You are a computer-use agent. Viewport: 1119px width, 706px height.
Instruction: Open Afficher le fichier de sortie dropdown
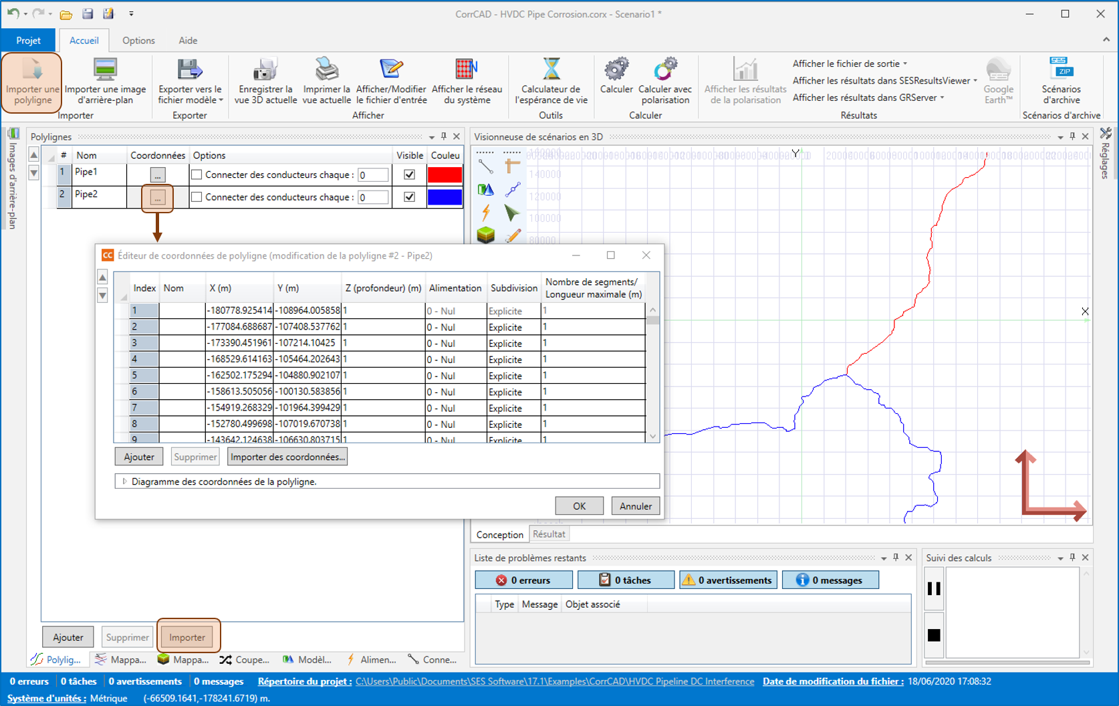point(850,64)
